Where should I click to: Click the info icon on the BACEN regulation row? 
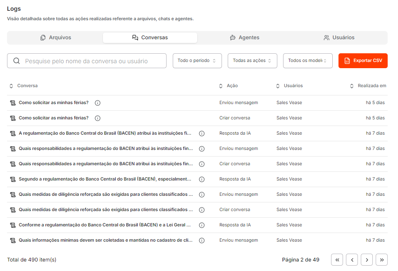202,133
